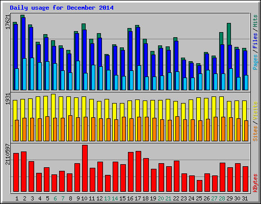Click day label 19 on the x-axis
The width and height of the screenshot is (261, 204).
tap(153, 198)
